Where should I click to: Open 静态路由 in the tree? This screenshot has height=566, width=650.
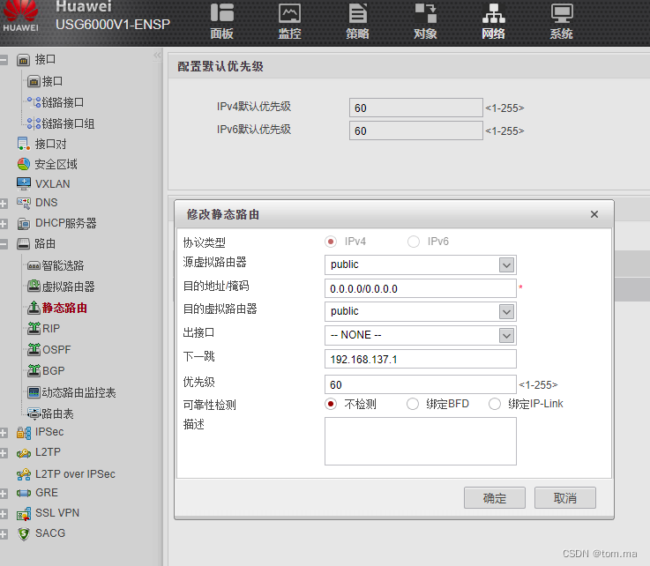(x=64, y=308)
